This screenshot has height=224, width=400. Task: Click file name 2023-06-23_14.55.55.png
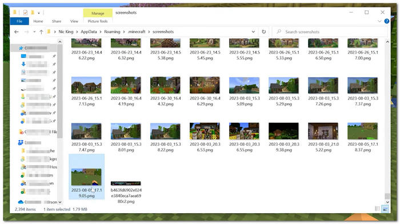245,55
